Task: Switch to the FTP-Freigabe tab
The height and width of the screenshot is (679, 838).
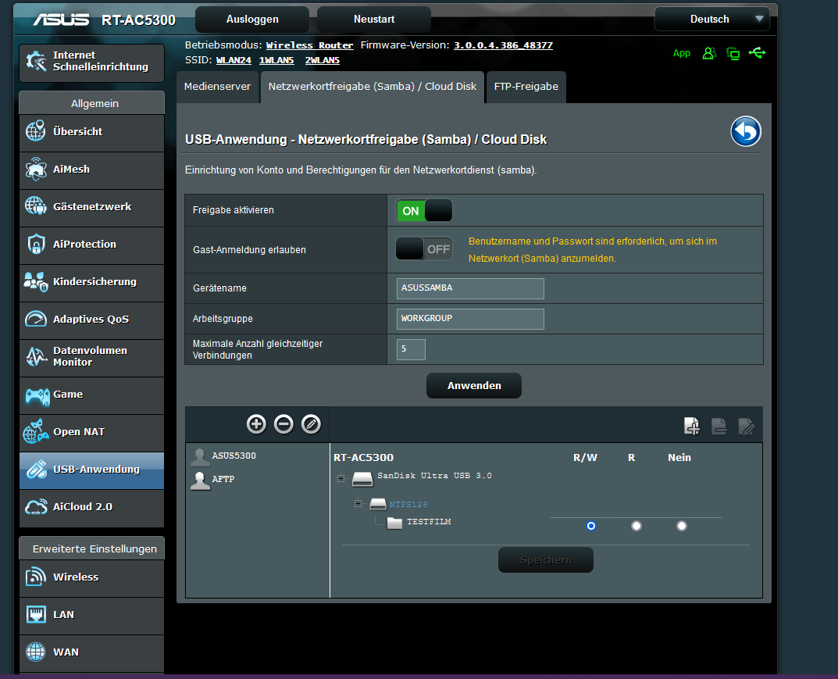Action: [526, 87]
